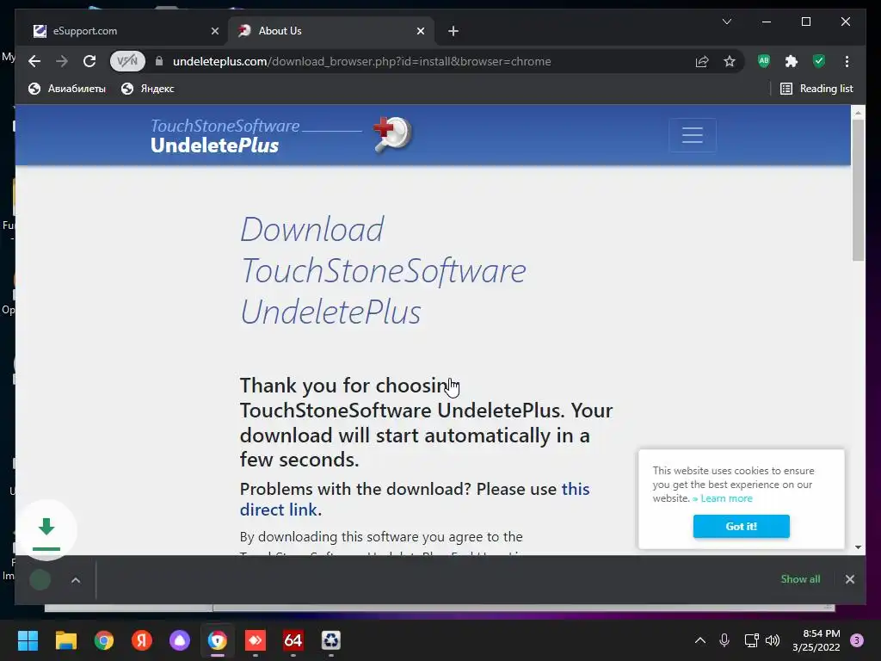Open the Яндекс bookmark
Screen dimensions: 881x661
pyautogui.click(x=148, y=89)
